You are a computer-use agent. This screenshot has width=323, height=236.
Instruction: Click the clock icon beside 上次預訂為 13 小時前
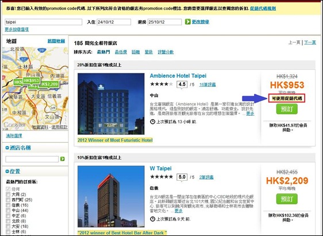pos(152,121)
